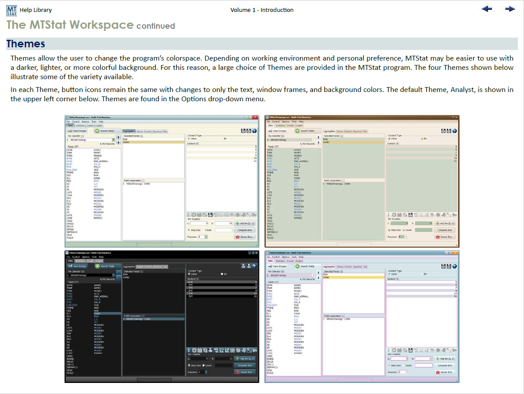Select the Bin radio button in dark theme

tap(222, 274)
